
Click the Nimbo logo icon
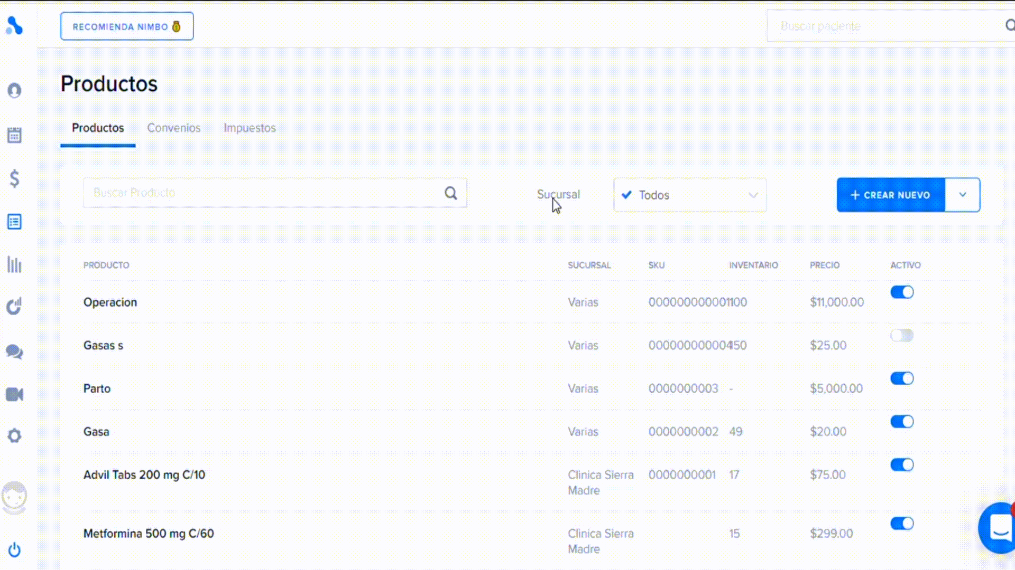14,25
